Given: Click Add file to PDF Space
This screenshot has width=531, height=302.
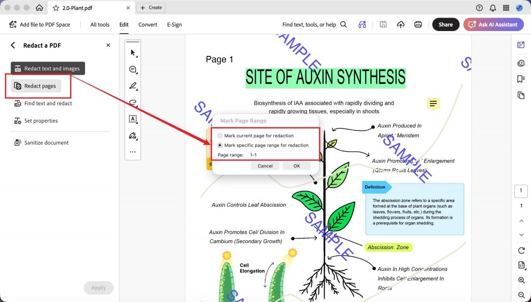Looking at the screenshot, I should pos(39,24).
